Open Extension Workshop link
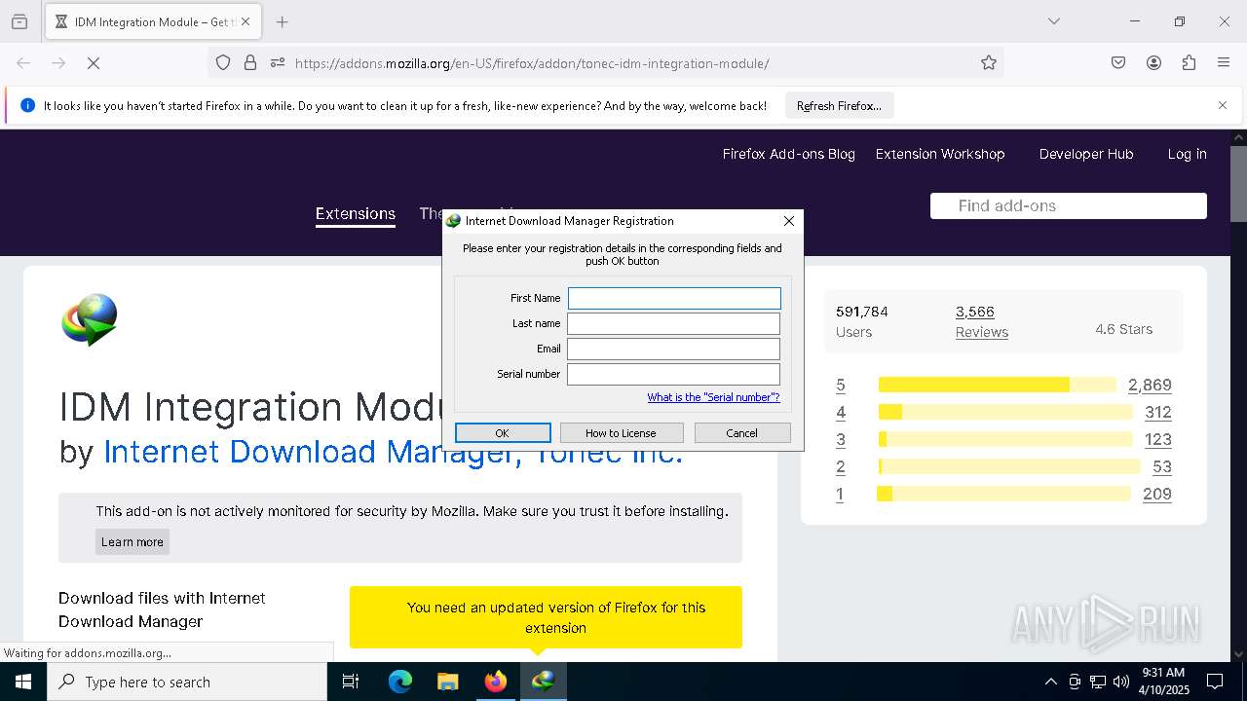 [x=940, y=154]
